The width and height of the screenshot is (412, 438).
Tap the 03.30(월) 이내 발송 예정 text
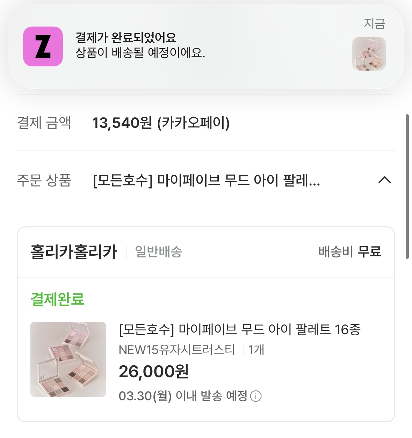click(x=183, y=396)
